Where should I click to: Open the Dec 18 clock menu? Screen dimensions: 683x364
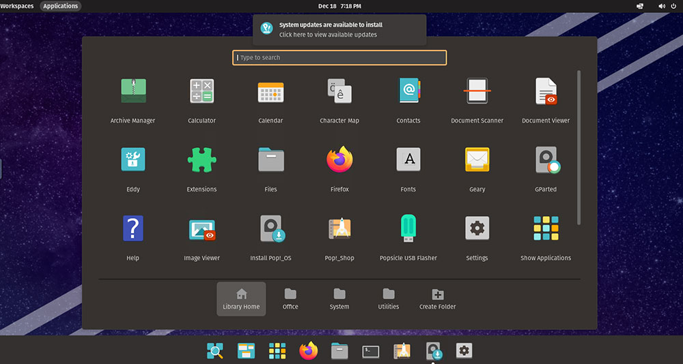(x=339, y=6)
